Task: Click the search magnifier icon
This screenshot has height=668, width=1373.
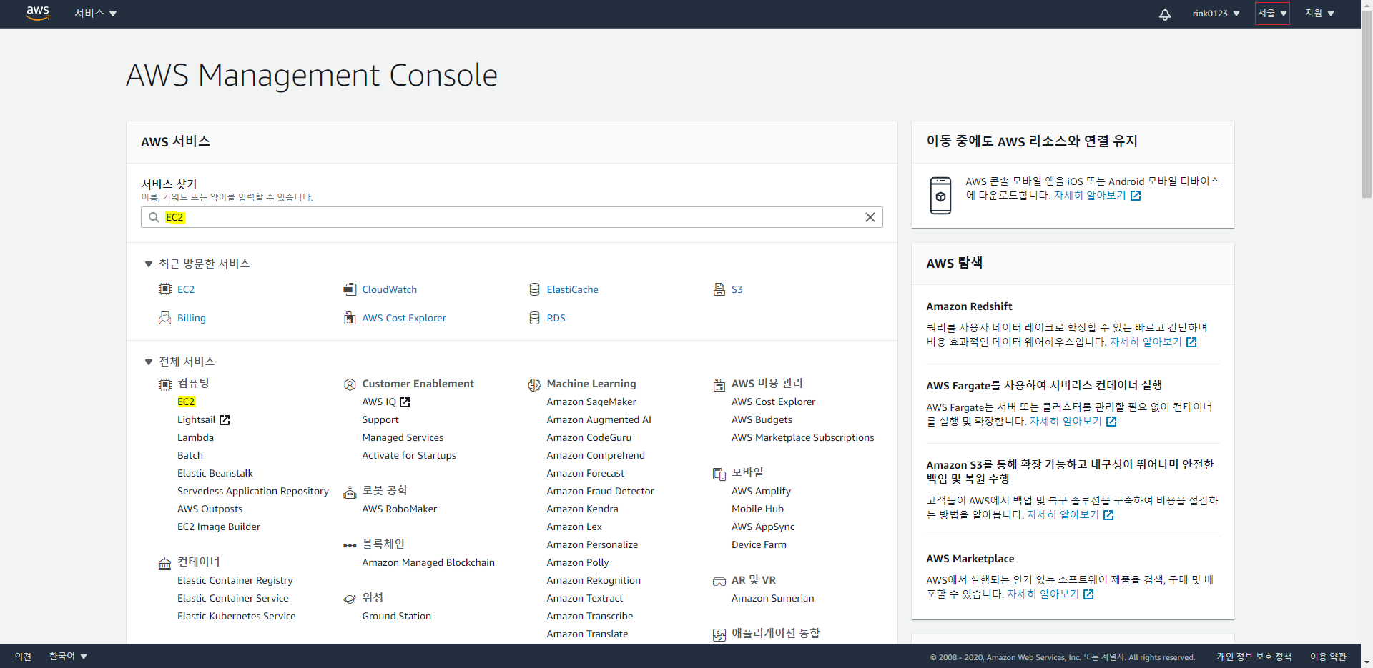Action: pyautogui.click(x=154, y=217)
